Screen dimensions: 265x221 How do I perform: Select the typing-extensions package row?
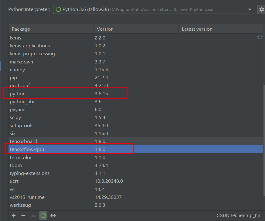pyautogui.click(x=136, y=173)
